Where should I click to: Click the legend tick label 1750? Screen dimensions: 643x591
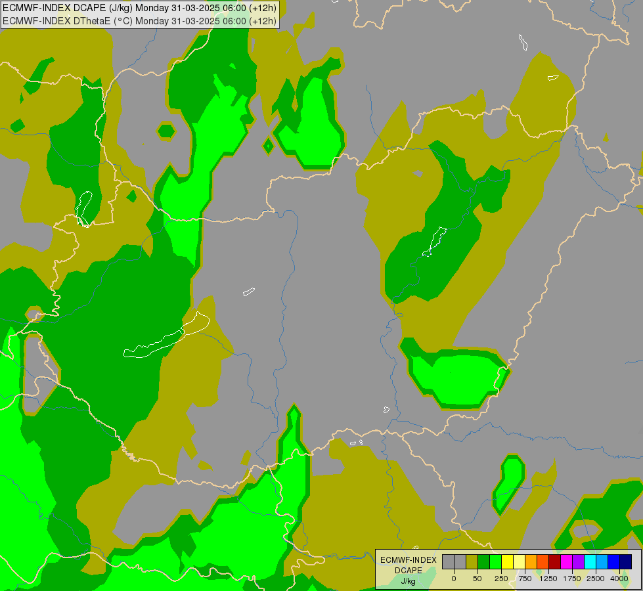(x=572, y=579)
